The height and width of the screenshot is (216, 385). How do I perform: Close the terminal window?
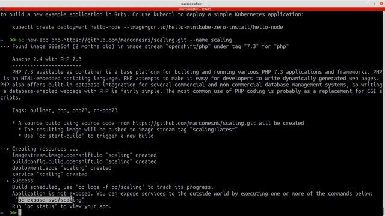coord(381,4)
